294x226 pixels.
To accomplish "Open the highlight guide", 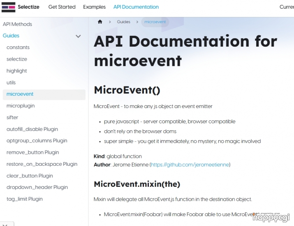I will 17,71.
